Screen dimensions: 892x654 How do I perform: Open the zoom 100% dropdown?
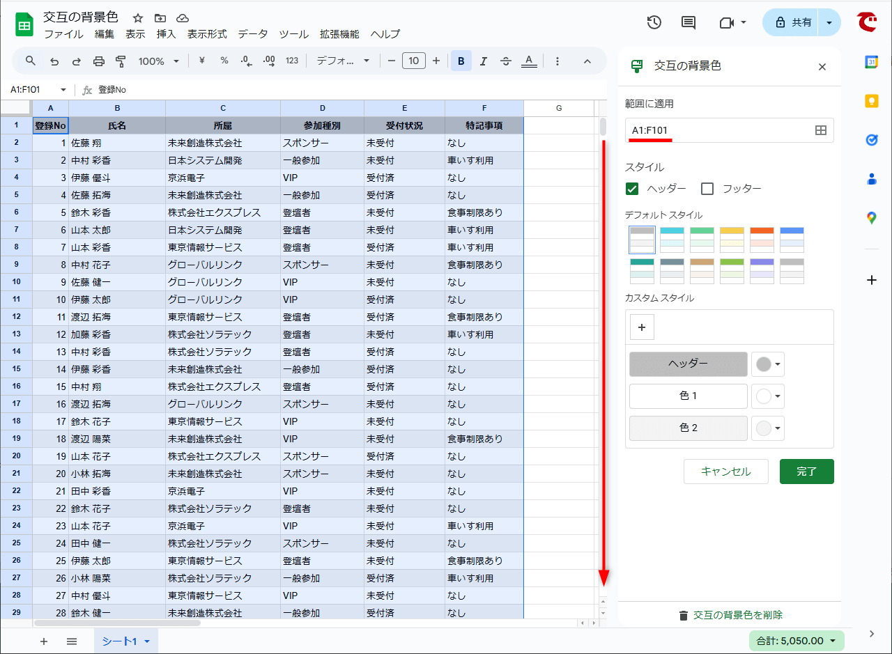[159, 61]
